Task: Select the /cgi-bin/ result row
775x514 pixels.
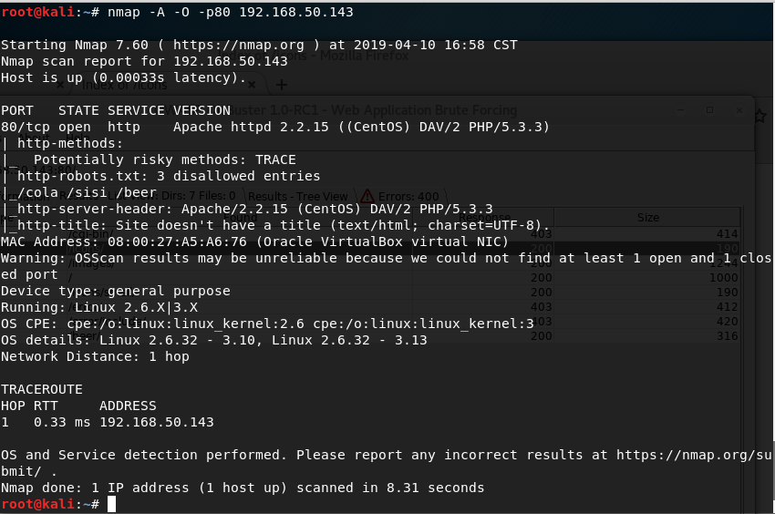Action: tap(403, 234)
